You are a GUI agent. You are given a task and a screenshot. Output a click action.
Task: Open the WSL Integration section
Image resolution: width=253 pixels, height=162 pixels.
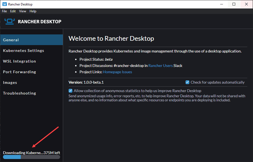point(32,61)
